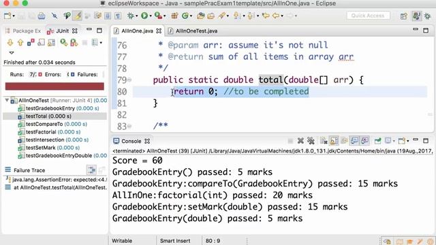The width and height of the screenshot is (436, 245).
Task: Toggle Filter Stack Trace in Failure Trace
Action: [91, 169]
